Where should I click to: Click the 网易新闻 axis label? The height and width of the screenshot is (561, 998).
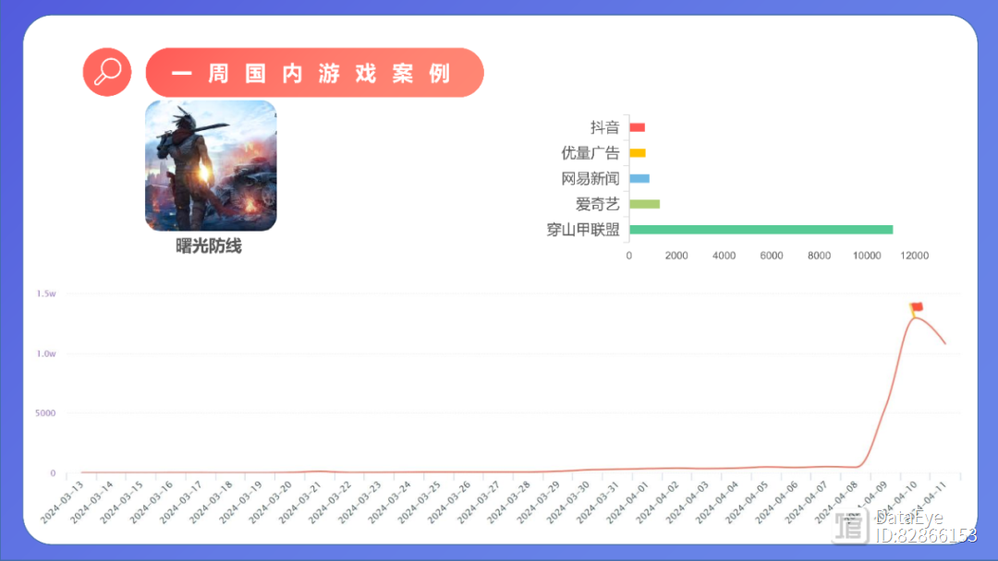(590, 178)
